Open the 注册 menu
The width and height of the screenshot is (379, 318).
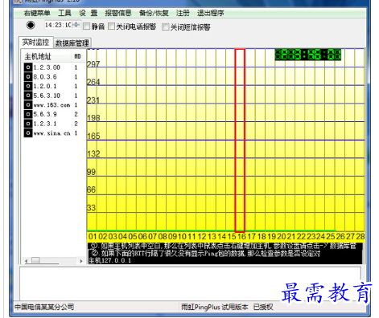pos(183,13)
